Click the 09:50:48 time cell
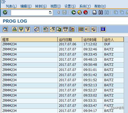 (x=92, y=65)
